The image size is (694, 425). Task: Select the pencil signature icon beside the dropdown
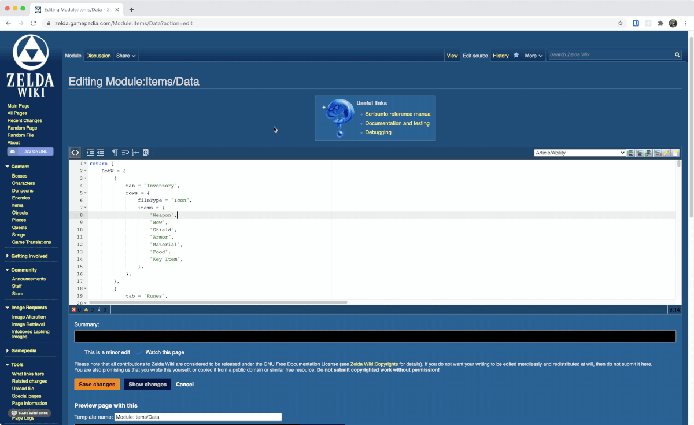(666, 153)
